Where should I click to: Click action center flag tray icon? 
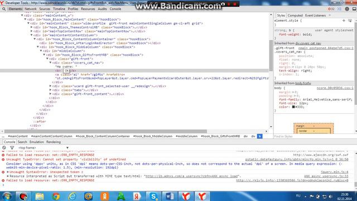[312, 197]
